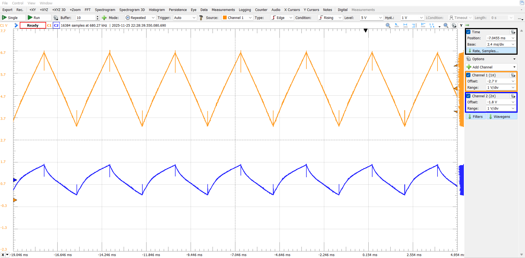
Task: Open the Spectrogram view menu
Action: click(105, 10)
